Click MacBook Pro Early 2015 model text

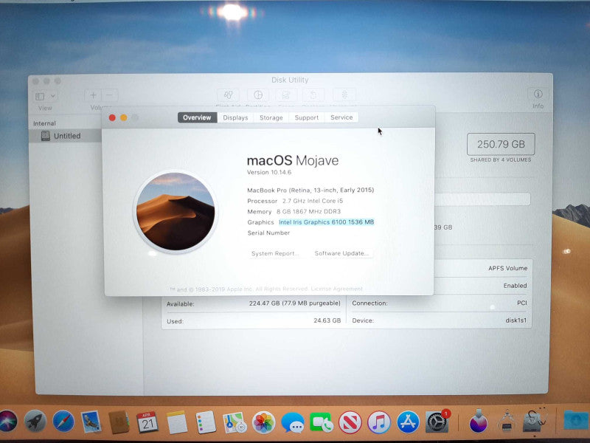[310, 190]
